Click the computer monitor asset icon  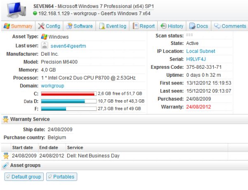(x=16, y=10)
